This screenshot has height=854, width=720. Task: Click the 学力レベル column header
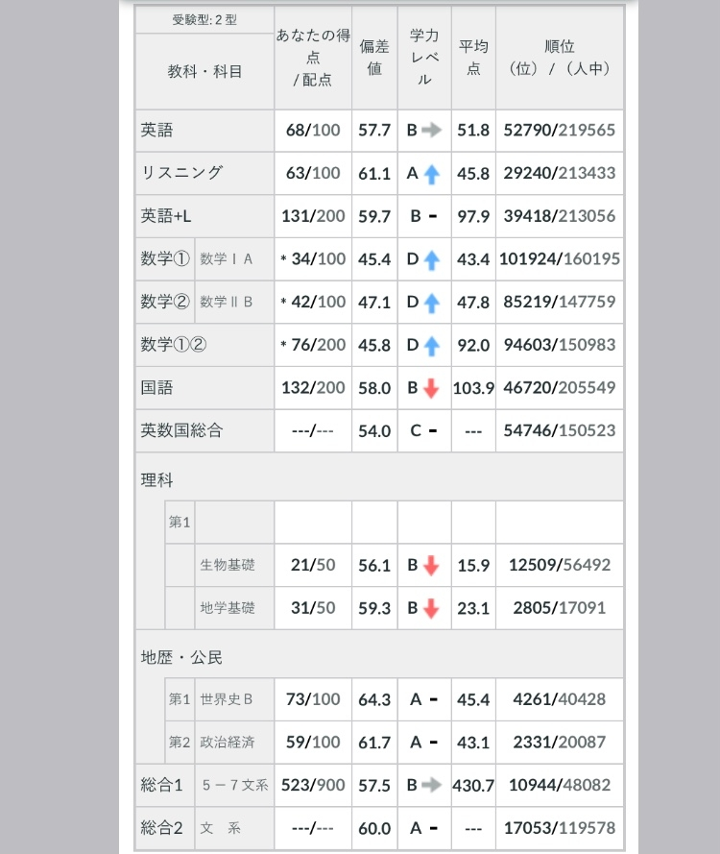(424, 58)
